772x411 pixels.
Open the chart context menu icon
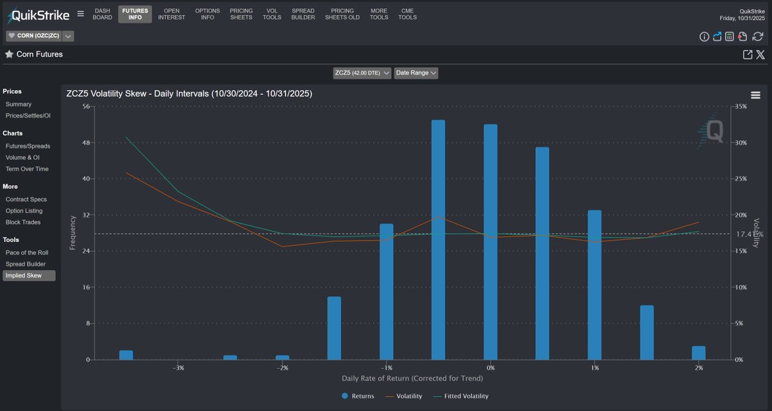coord(755,94)
